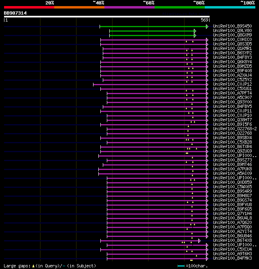
Task: Click UniRef100_Q38HT7 label
Action: tap(232, 120)
